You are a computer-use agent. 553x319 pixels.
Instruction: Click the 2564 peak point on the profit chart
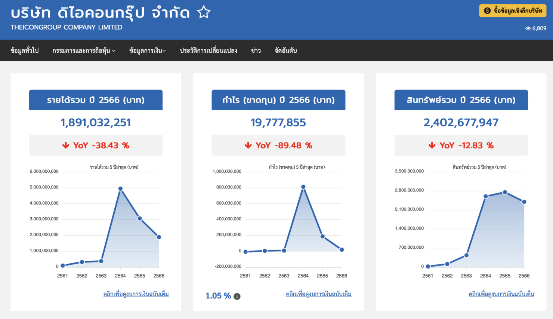[x=303, y=187]
